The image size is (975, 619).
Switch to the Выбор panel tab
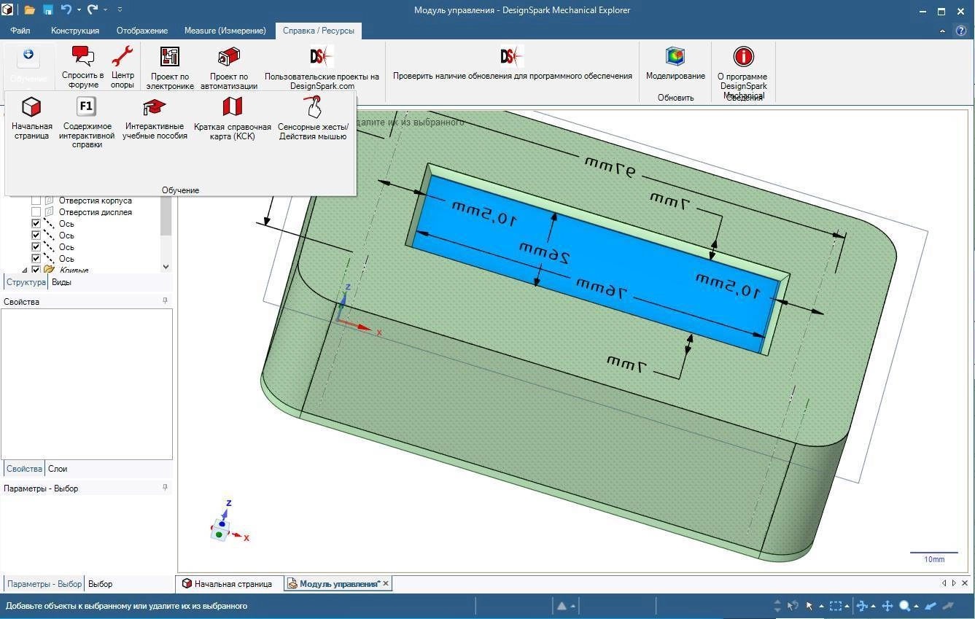(101, 584)
